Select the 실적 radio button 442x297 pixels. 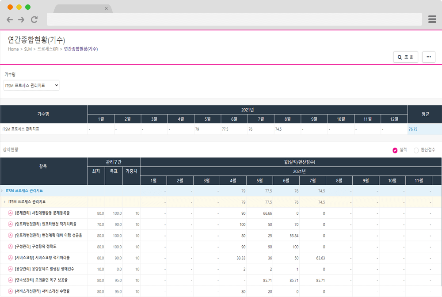tap(395, 150)
